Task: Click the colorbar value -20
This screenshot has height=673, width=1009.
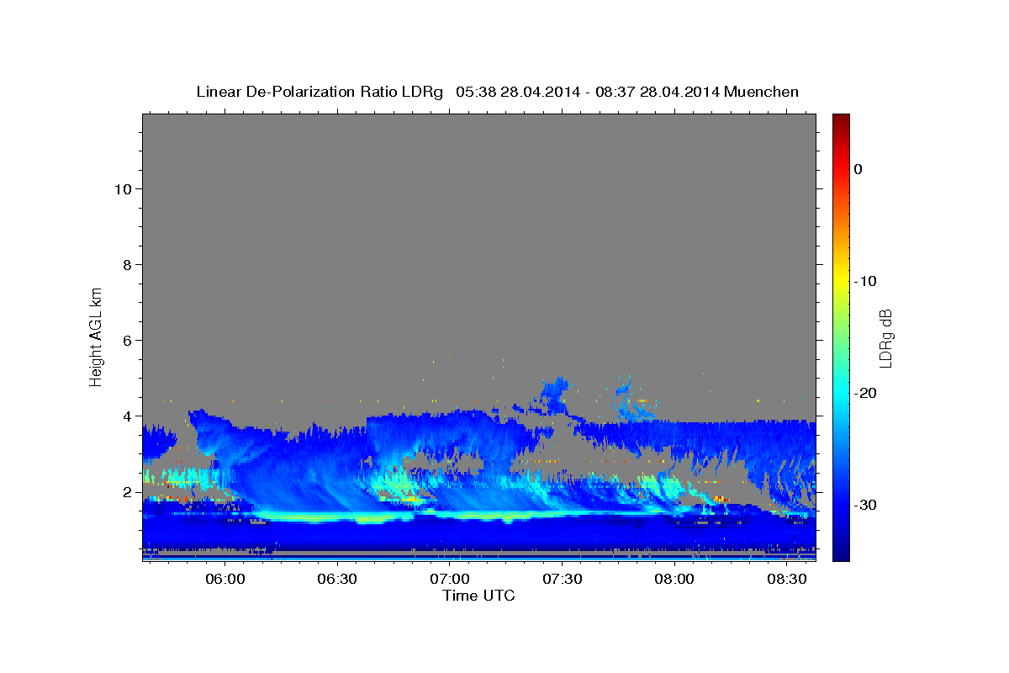Action: [865, 393]
